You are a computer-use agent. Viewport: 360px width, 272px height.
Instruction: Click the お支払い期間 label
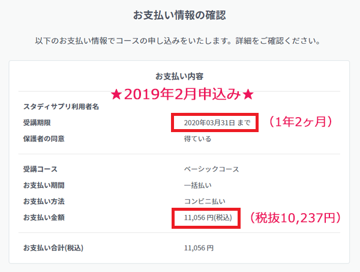(x=44, y=186)
